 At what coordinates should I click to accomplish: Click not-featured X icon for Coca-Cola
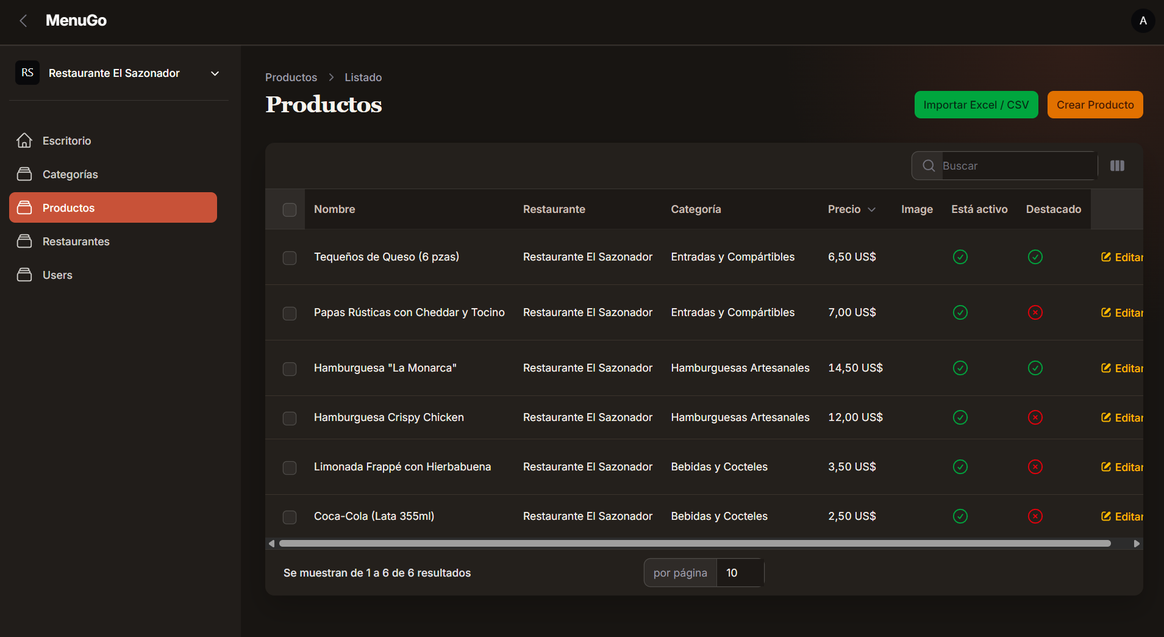[1035, 516]
